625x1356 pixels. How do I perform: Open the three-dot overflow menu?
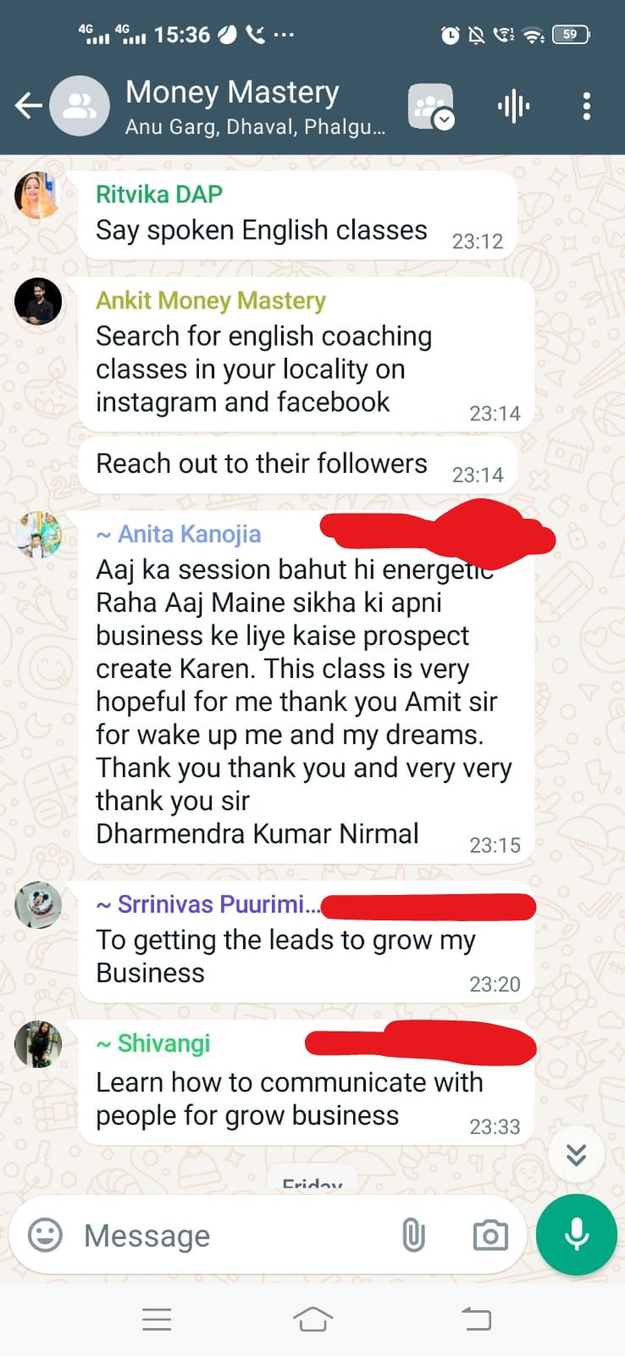coord(586,106)
